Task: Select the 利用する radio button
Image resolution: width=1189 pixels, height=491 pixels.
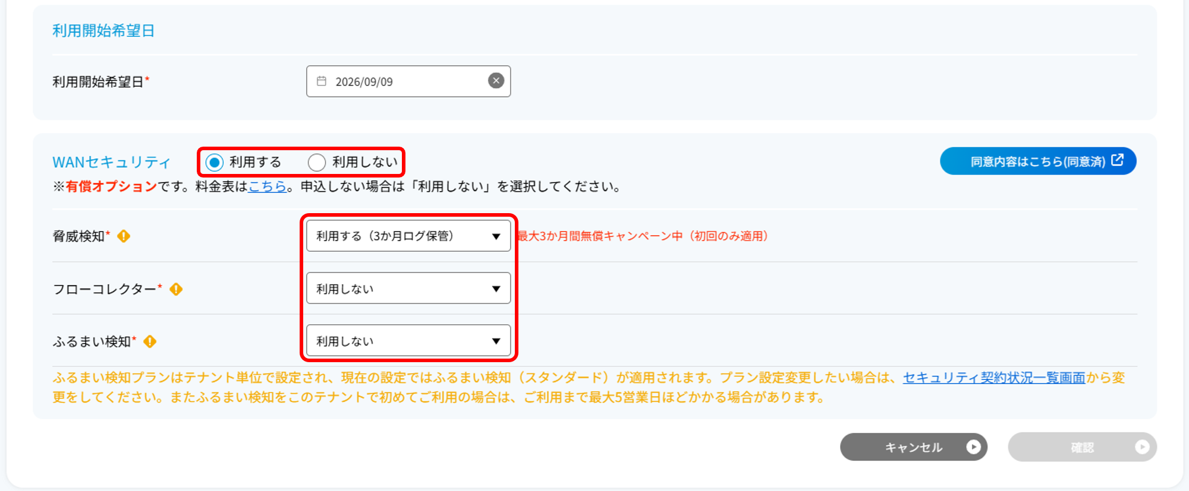Action: 214,162
